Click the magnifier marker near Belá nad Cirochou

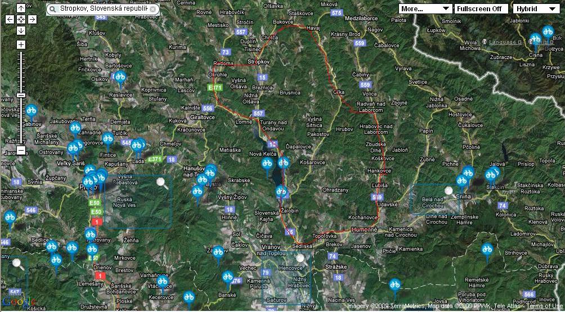(449, 191)
